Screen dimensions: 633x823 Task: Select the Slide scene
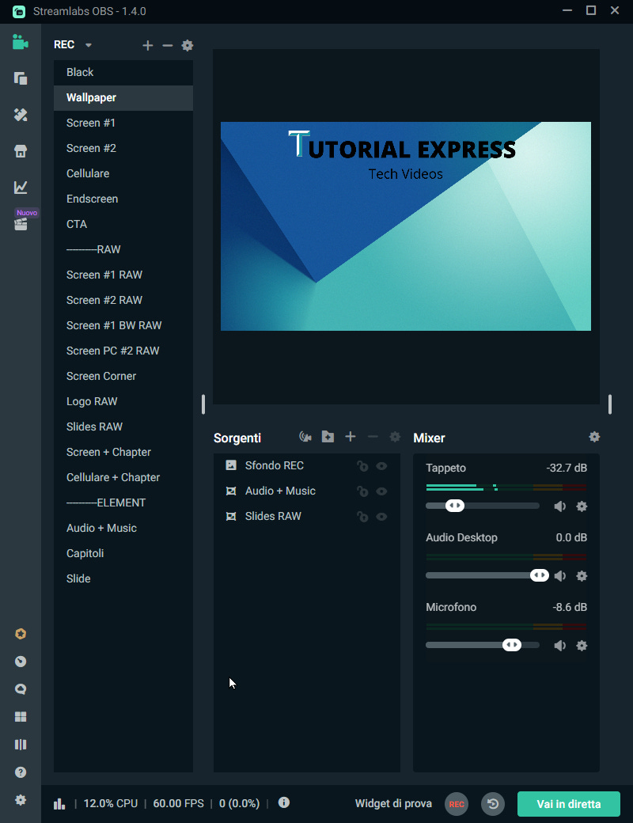coord(123,579)
